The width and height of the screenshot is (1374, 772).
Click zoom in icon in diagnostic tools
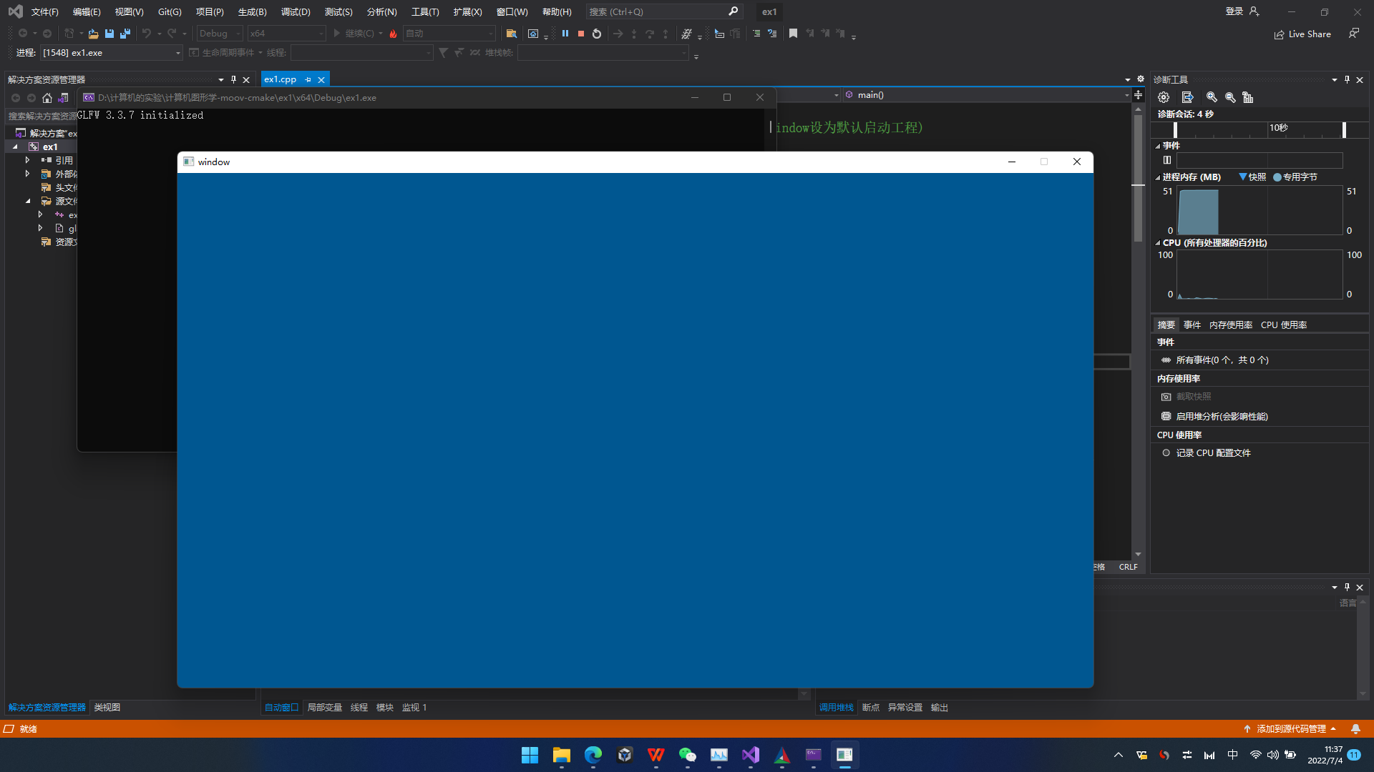coord(1212,97)
